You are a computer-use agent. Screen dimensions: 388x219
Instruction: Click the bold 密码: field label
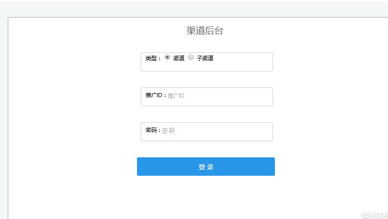tap(153, 130)
